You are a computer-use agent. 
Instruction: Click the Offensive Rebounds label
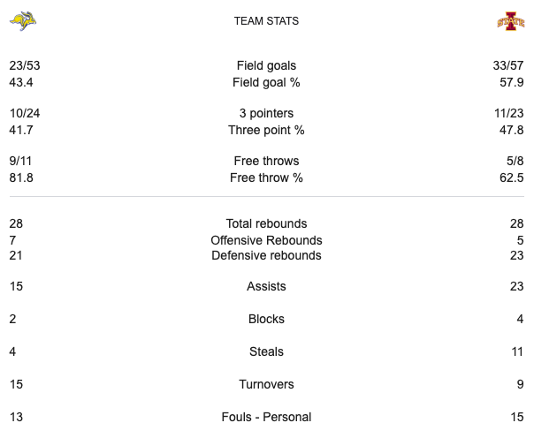coord(266,240)
